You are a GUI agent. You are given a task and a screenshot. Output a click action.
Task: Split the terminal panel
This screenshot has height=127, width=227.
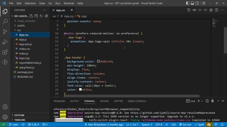tap(207, 101)
